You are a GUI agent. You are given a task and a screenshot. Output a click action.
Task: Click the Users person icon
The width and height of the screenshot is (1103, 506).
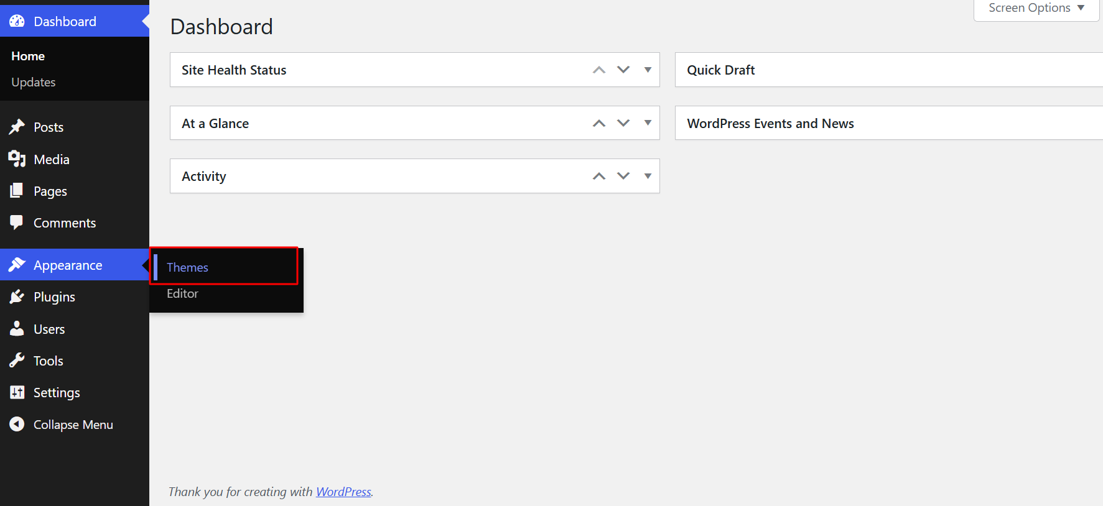coord(17,328)
